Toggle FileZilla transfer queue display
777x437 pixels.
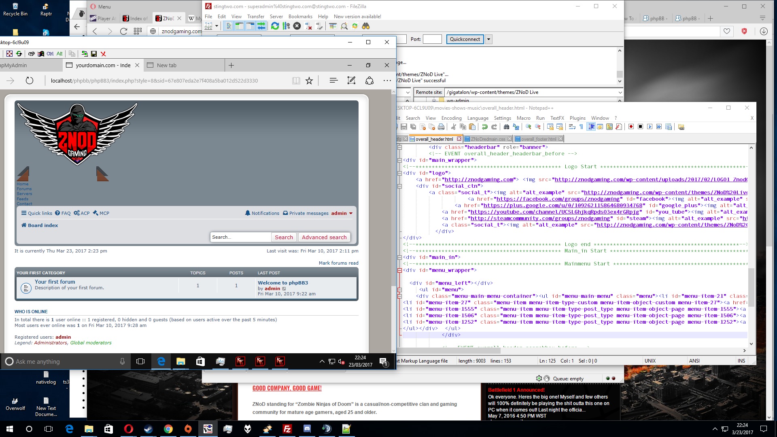coord(261,26)
